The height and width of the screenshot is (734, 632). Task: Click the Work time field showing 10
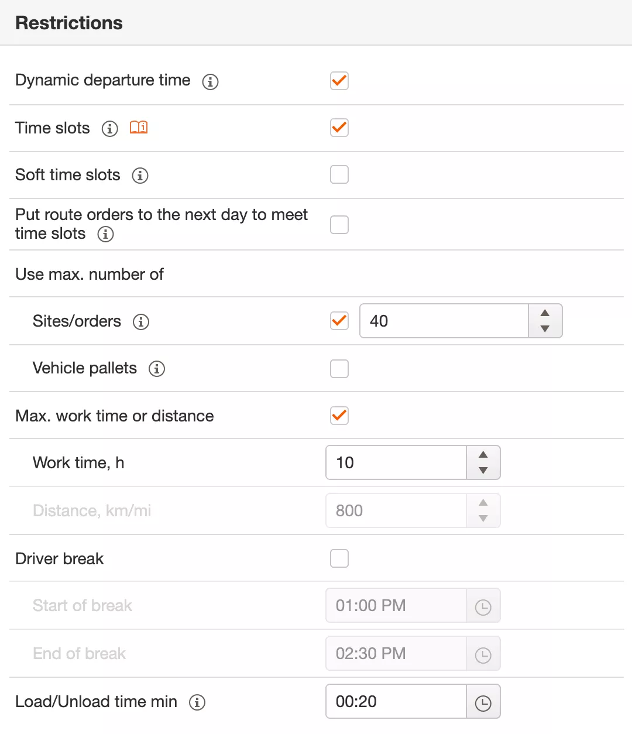click(x=396, y=462)
